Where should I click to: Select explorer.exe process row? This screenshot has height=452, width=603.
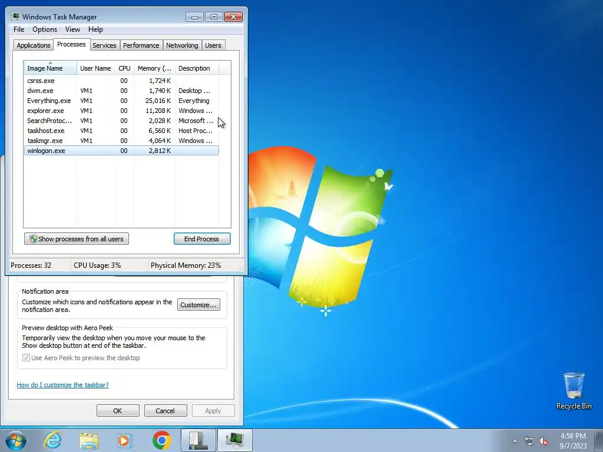click(121, 111)
